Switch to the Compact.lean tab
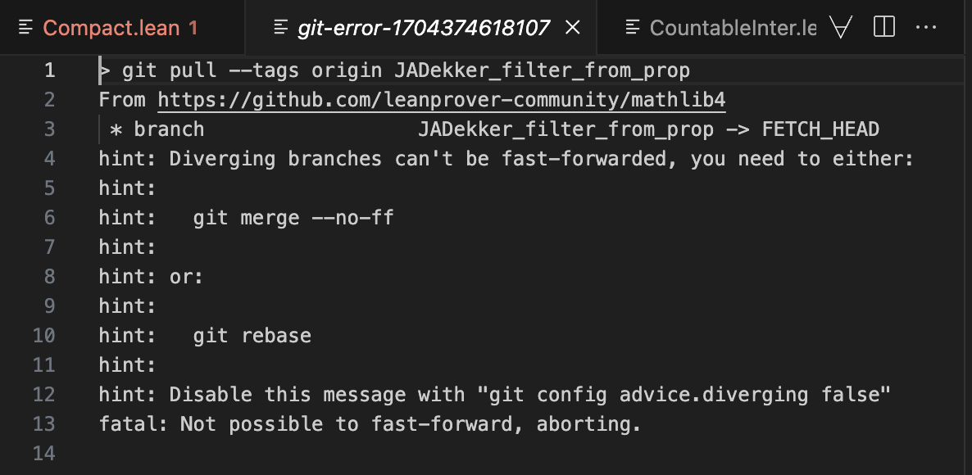The width and height of the screenshot is (972, 475). tap(121, 28)
